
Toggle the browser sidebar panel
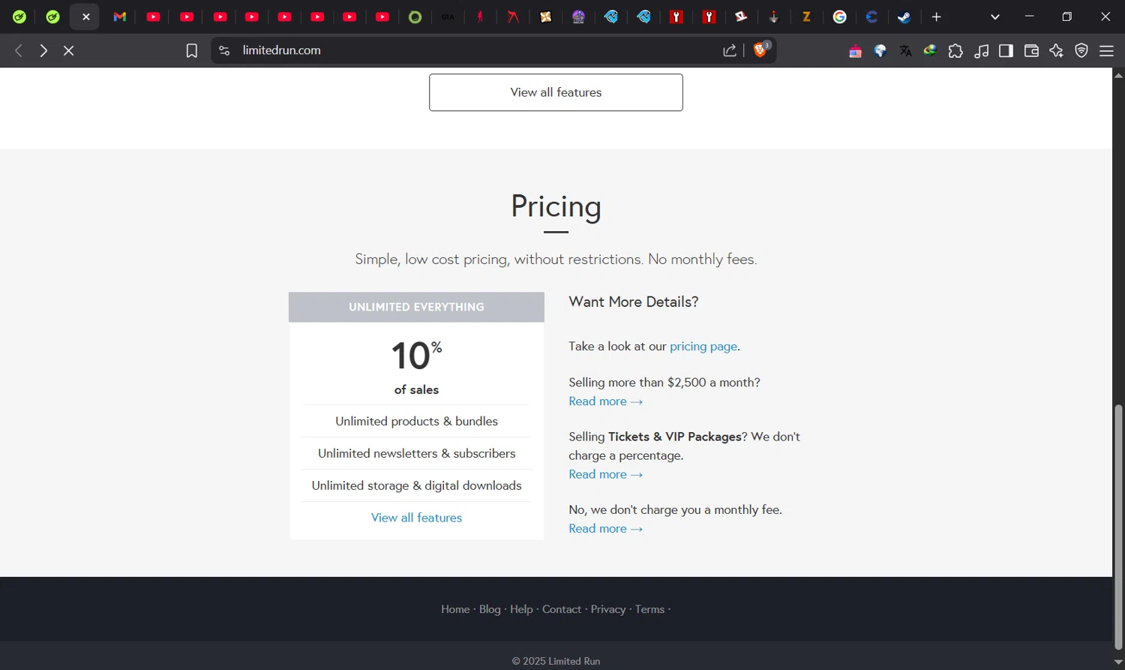(1006, 51)
